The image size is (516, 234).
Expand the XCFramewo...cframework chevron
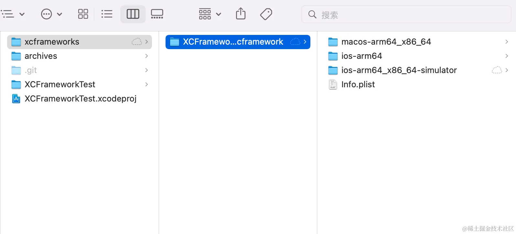[305, 42]
